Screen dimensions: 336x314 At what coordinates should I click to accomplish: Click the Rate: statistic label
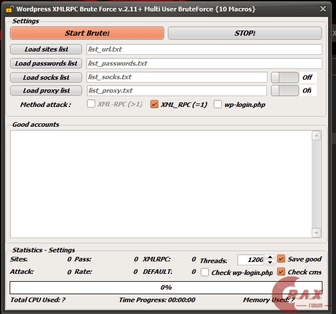pos(83,272)
